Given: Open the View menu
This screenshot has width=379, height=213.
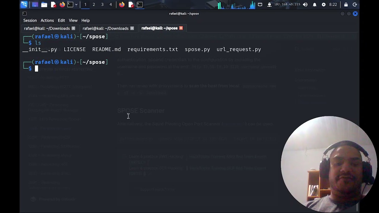Looking at the screenshot, I should pos(73,20).
